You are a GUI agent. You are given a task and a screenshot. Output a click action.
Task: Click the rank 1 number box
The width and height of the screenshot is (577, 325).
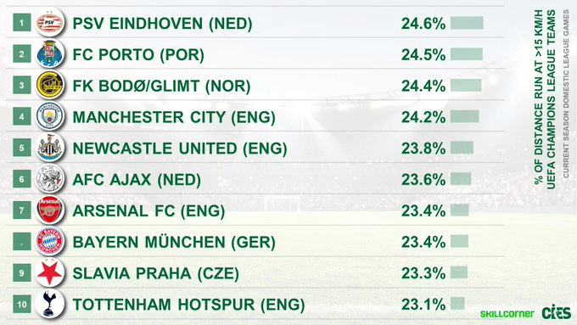[22, 23]
